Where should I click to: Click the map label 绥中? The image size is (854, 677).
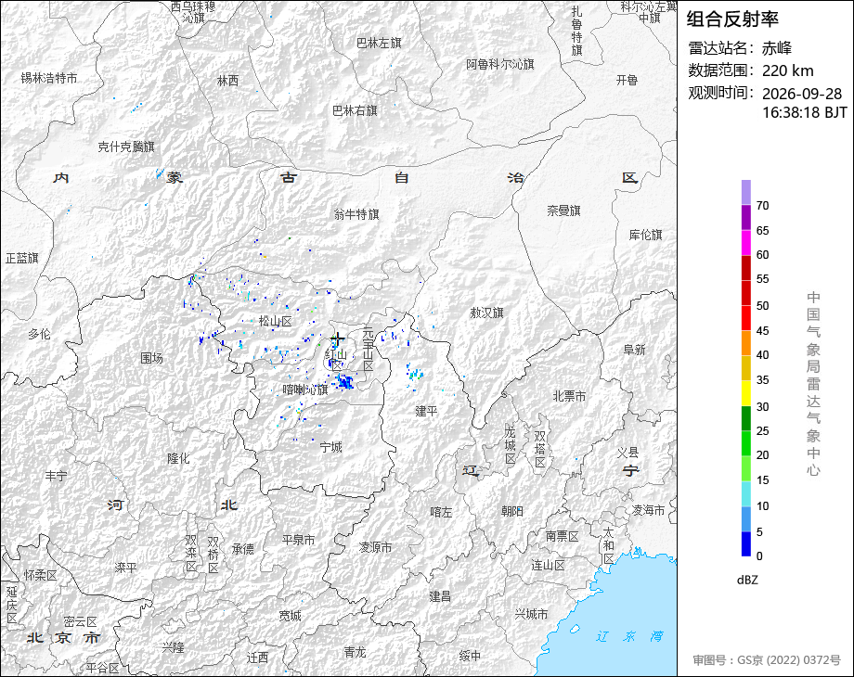[x=470, y=657]
